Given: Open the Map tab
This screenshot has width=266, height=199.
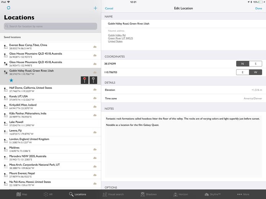Looking at the screenshot, I should 22,194.
